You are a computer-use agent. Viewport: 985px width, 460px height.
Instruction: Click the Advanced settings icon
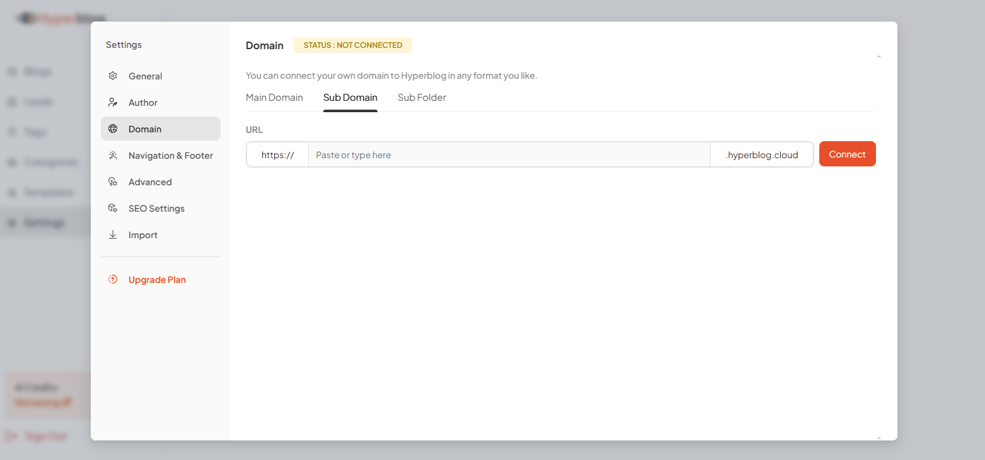point(113,181)
